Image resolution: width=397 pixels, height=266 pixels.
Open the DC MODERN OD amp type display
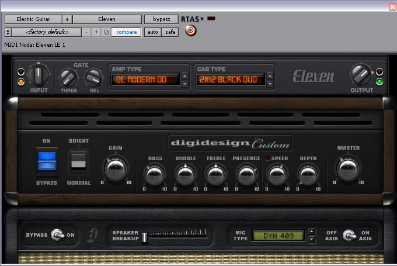pos(145,80)
